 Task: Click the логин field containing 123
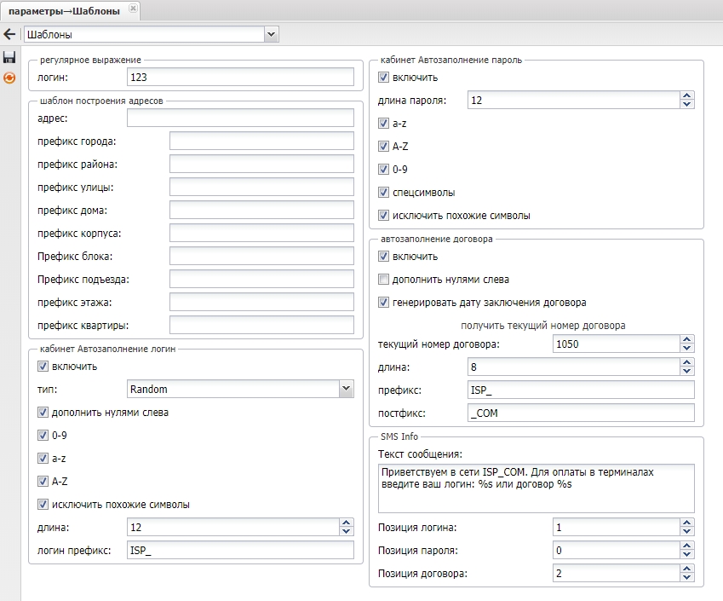(x=238, y=76)
